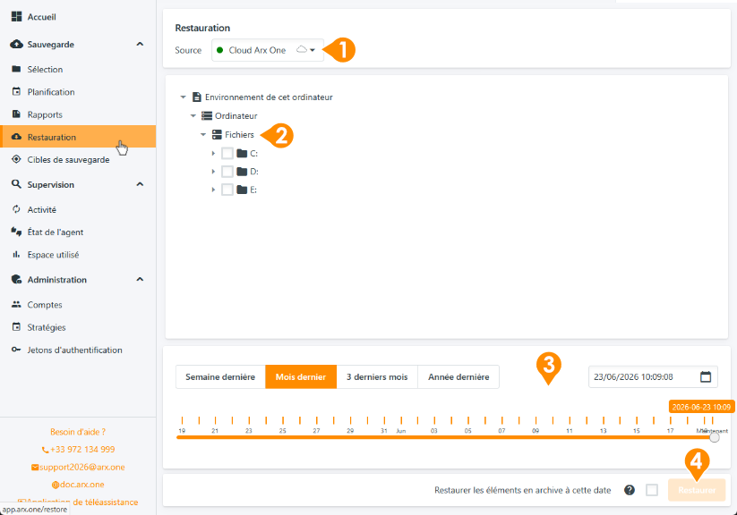Viewport: 737px width, 515px height.
Task: Open the Planification menu item
Action: tap(78, 91)
